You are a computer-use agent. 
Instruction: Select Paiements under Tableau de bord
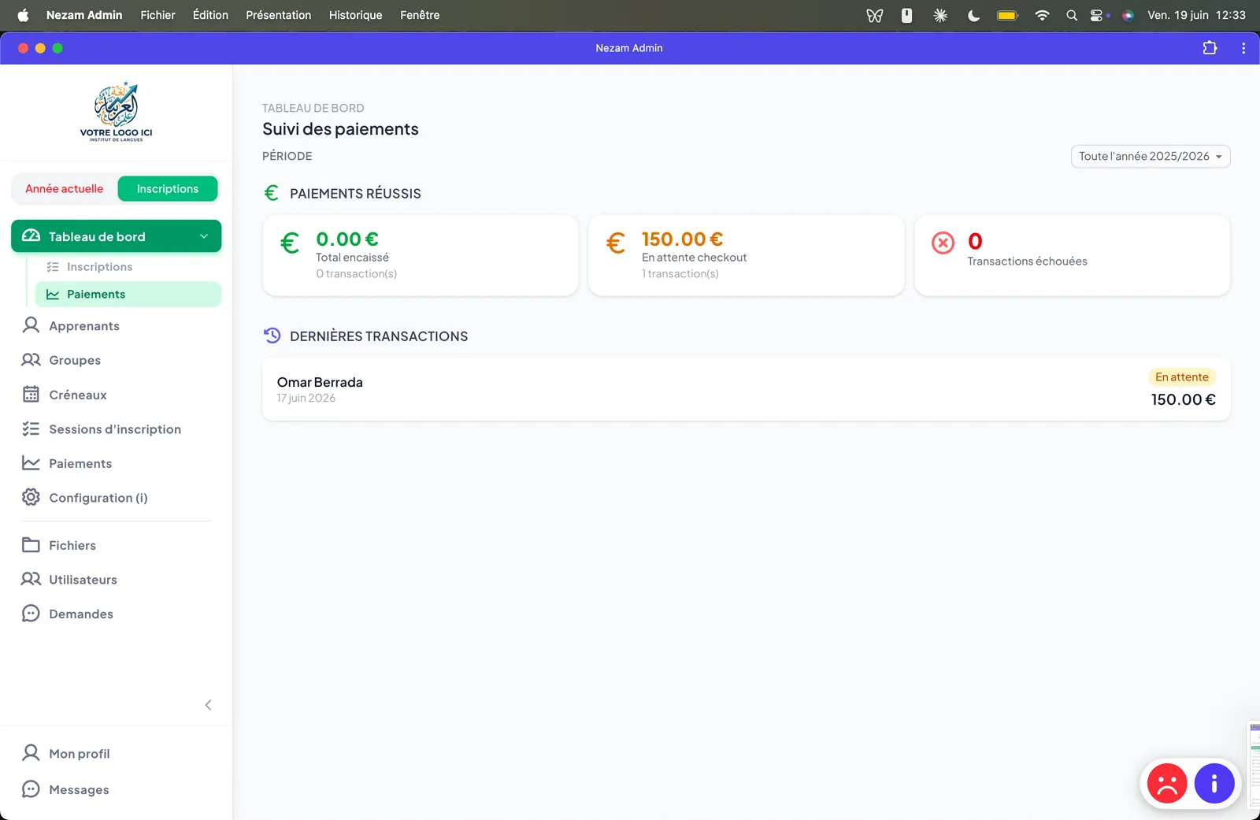[x=128, y=295]
